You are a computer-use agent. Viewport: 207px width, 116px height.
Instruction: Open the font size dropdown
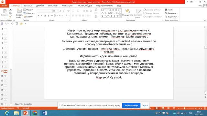coord(58,11)
